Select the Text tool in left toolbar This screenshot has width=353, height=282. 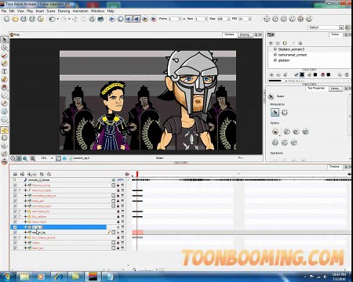pyautogui.click(x=5, y=71)
